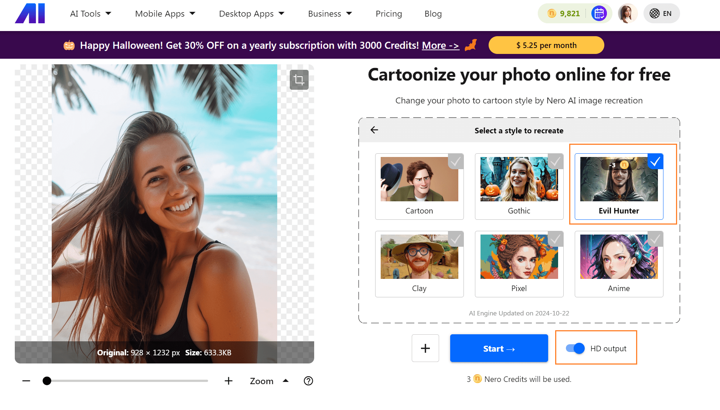Viewport: 720px width, 410px height.
Task: Click the Nero AI logo
Action: pyautogui.click(x=30, y=13)
